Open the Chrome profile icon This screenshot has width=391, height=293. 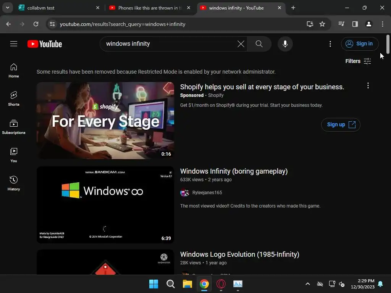point(369,24)
